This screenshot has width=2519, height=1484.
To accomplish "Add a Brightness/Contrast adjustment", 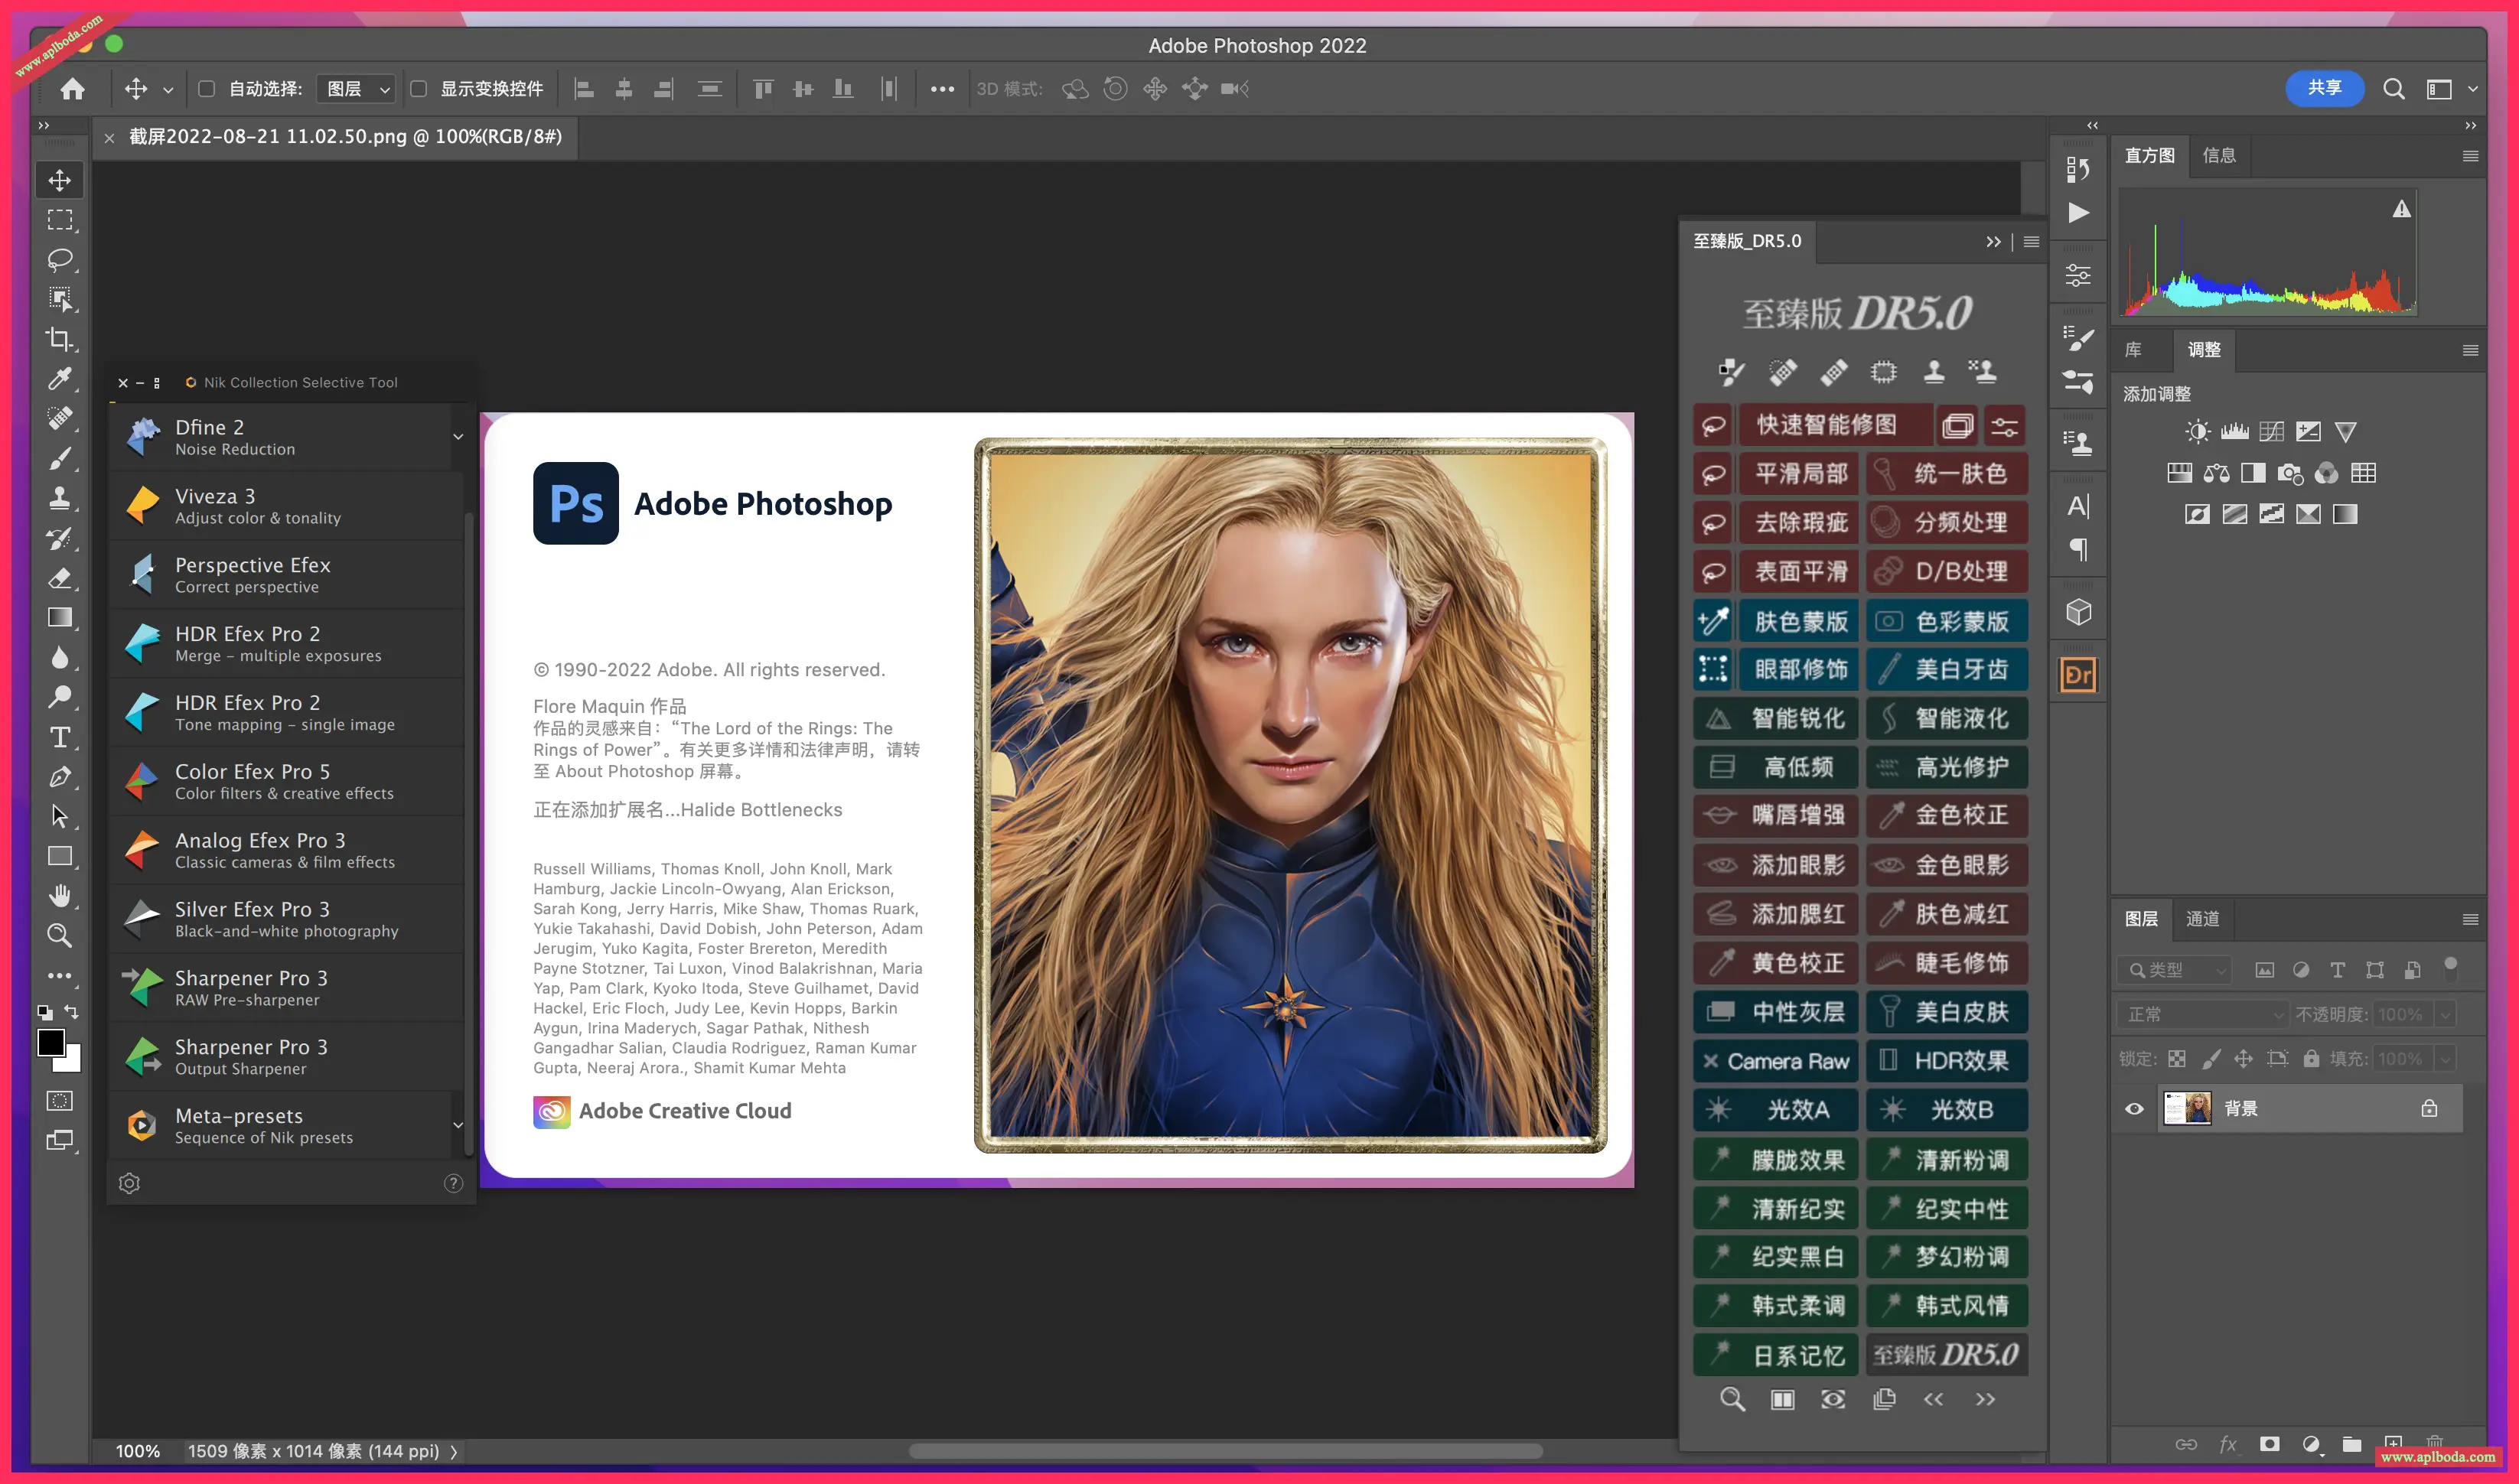I will point(2197,432).
